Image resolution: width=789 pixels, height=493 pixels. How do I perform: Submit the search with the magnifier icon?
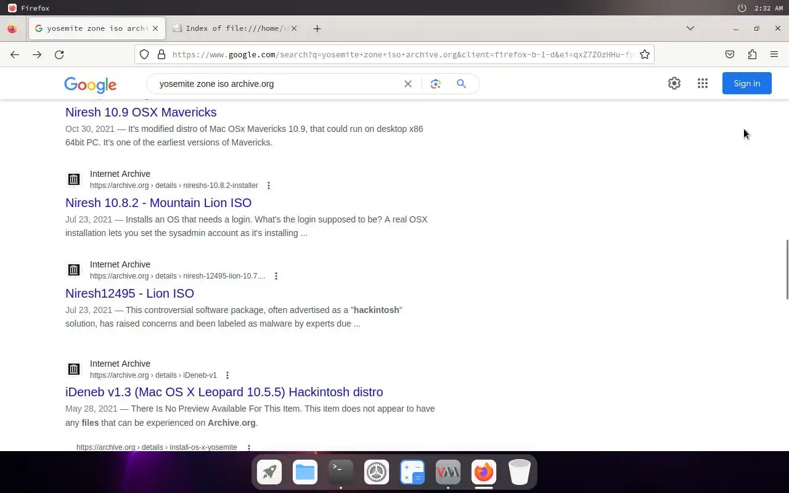tap(461, 84)
